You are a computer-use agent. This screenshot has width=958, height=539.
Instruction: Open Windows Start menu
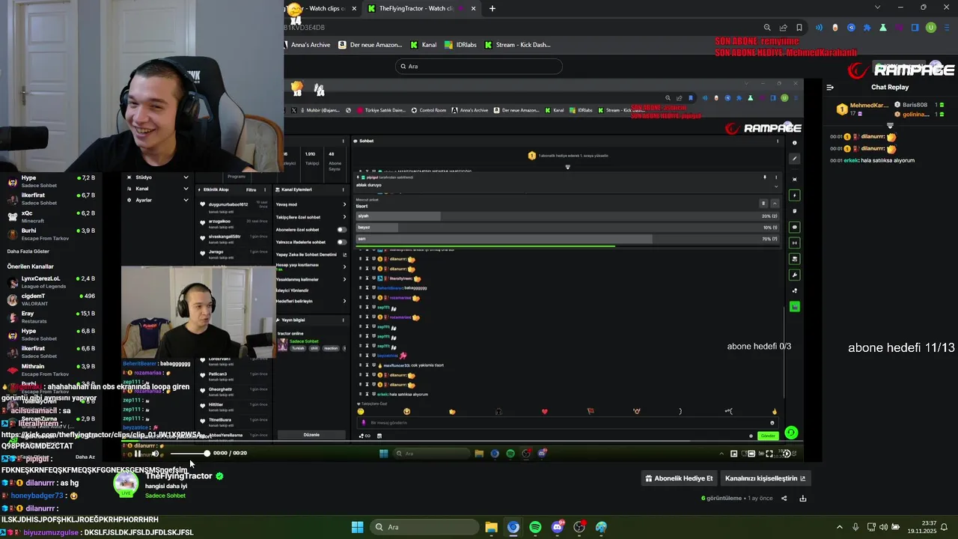(358, 527)
